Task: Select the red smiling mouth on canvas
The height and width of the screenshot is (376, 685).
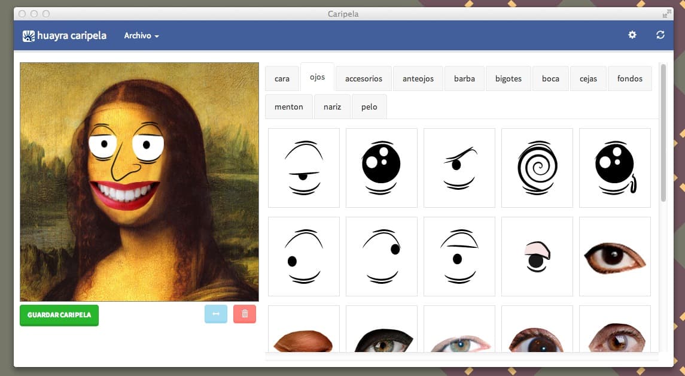Action: pyautogui.click(x=124, y=195)
